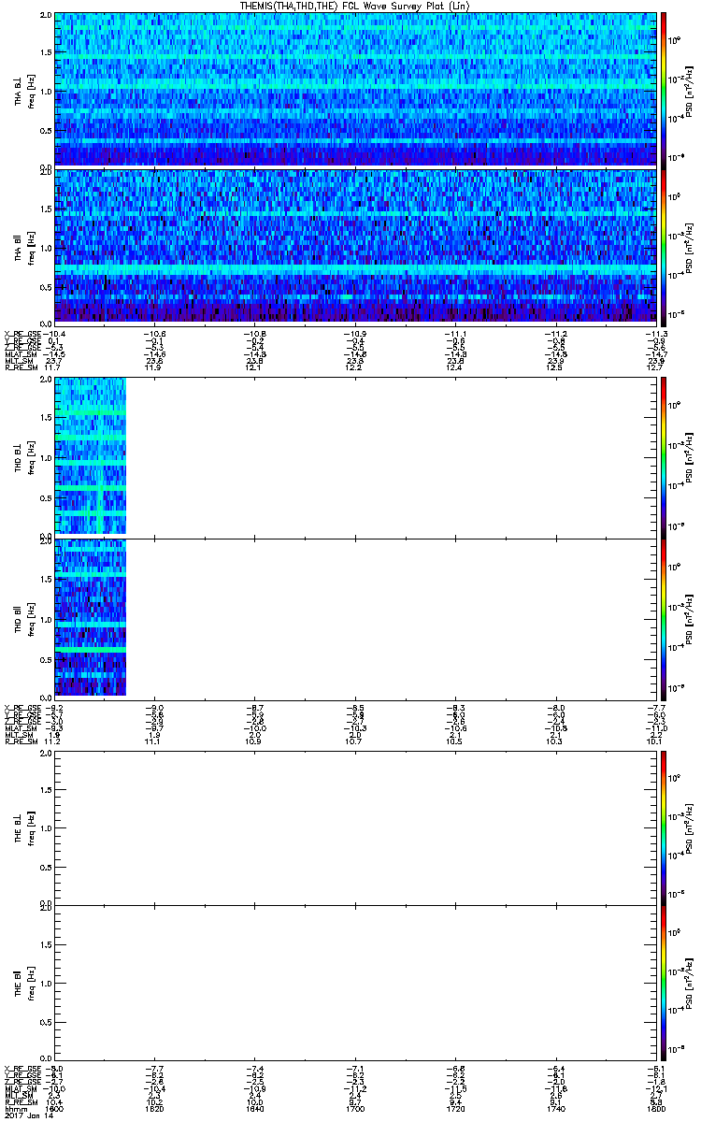
Task: Click the 1640 time tick label
Action: 254,1109
